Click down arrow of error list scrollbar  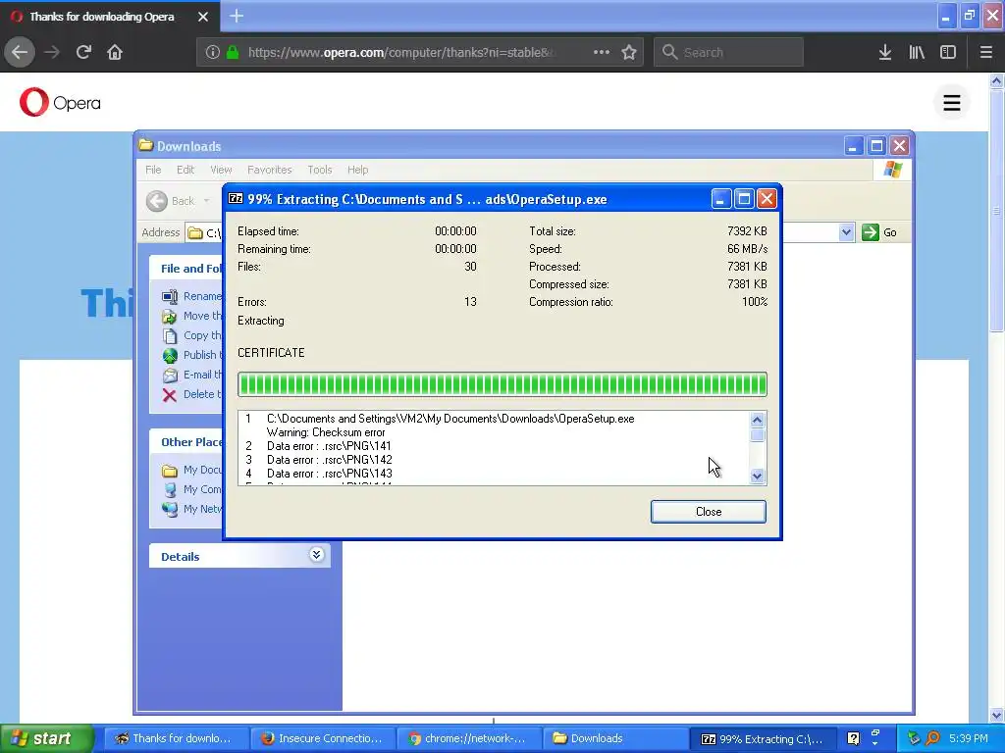tap(757, 476)
